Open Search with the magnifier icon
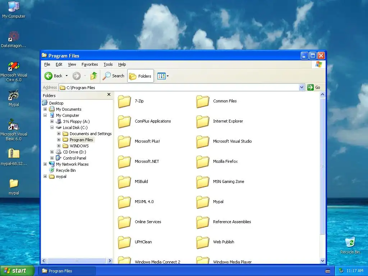This screenshot has height=276, width=368. 113,76
